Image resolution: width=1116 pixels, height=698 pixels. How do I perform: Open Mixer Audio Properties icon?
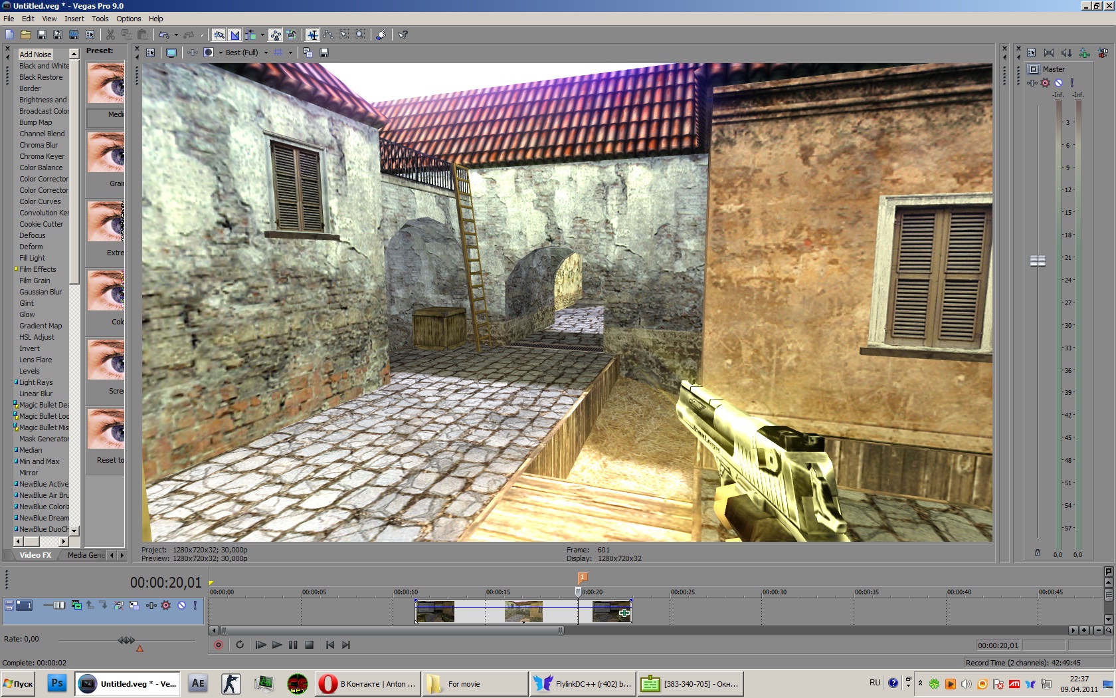(x=1031, y=53)
